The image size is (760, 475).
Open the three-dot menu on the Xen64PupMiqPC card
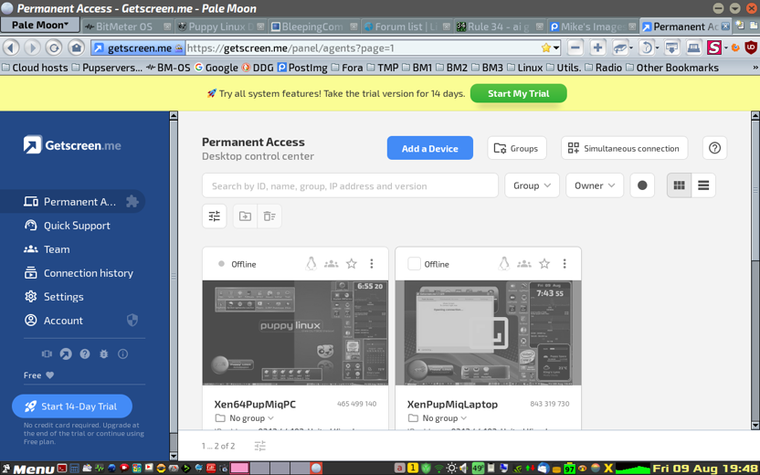click(x=372, y=264)
